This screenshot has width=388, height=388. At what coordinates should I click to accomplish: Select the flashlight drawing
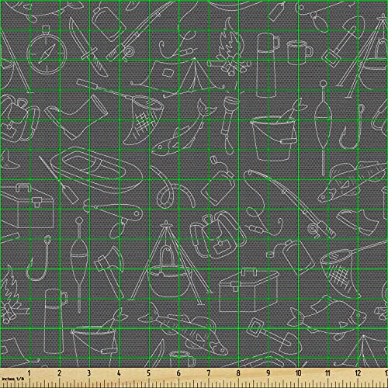click(x=227, y=124)
